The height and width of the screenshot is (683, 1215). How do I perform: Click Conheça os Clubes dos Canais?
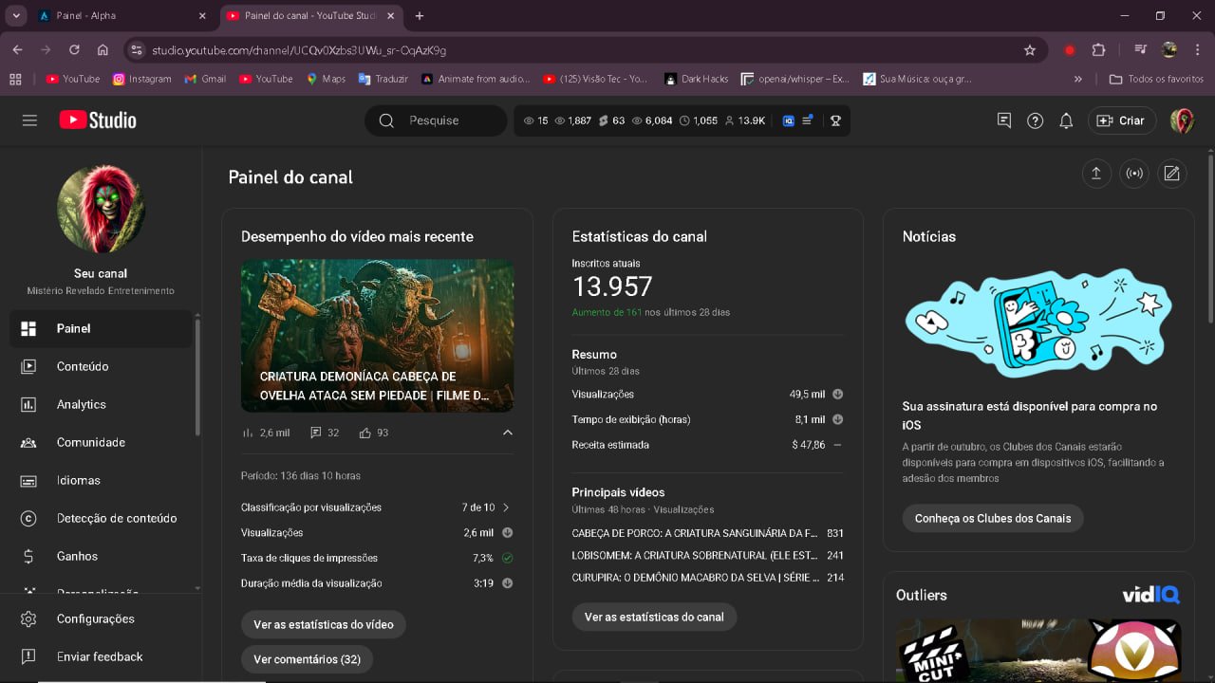tap(992, 518)
